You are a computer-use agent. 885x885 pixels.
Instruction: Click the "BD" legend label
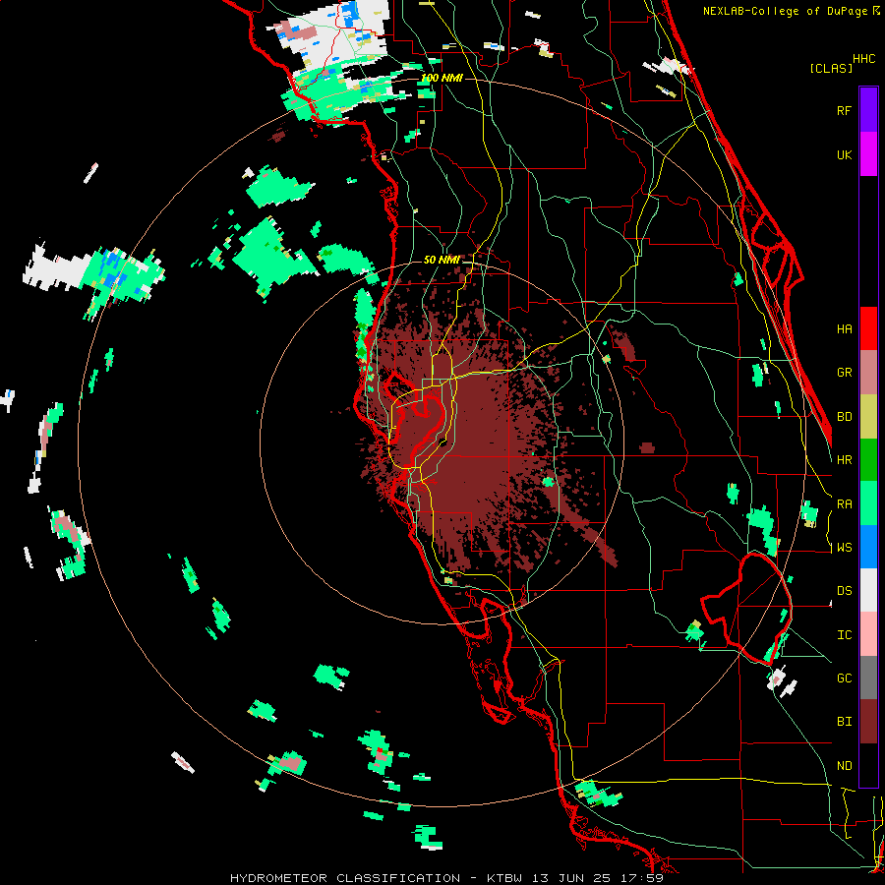point(844,417)
